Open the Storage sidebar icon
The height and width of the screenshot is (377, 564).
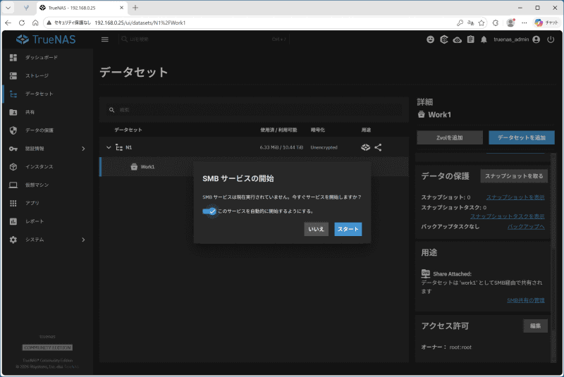point(13,76)
